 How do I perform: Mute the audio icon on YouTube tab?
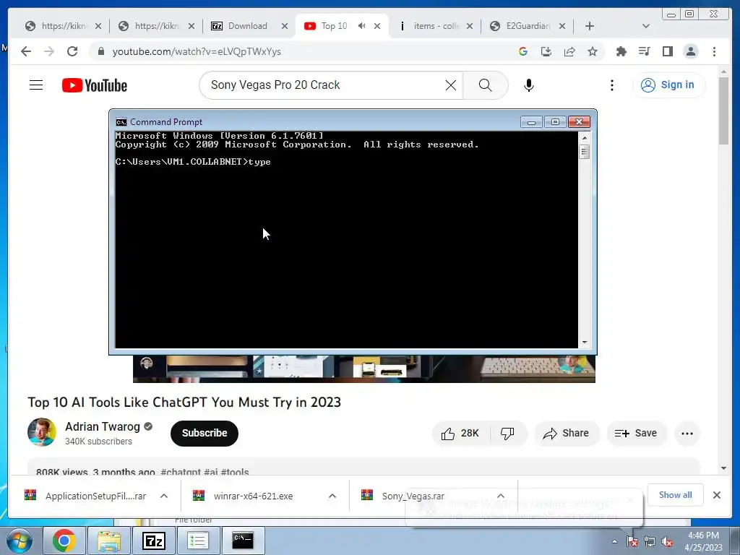click(x=361, y=26)
